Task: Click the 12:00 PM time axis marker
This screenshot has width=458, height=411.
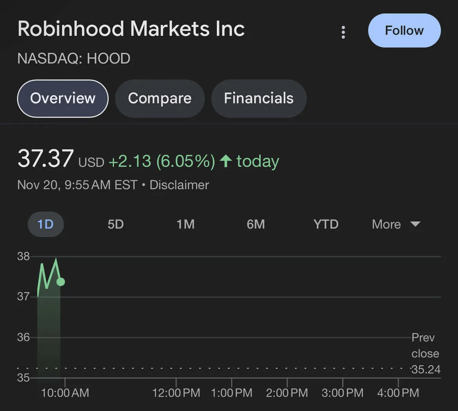Action: 176,393
